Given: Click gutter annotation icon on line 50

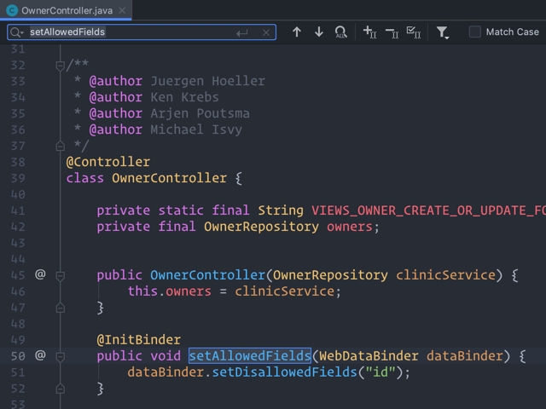Looking at the screenshot, I should pyautogui.click(x=40, y=355).
